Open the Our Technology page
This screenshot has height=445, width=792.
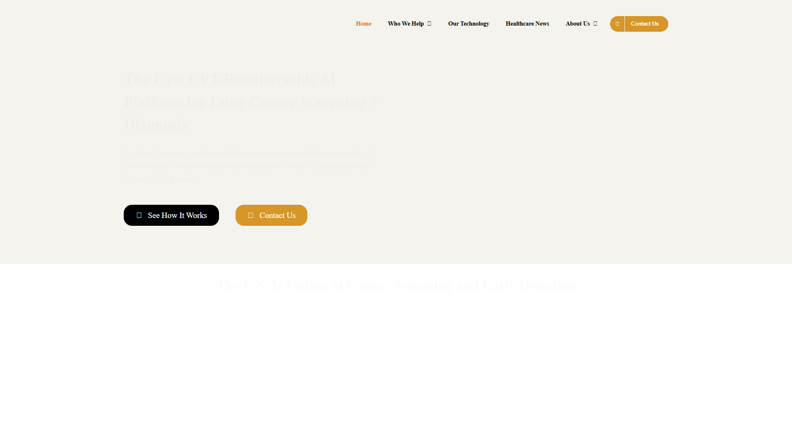click(469, 23)
